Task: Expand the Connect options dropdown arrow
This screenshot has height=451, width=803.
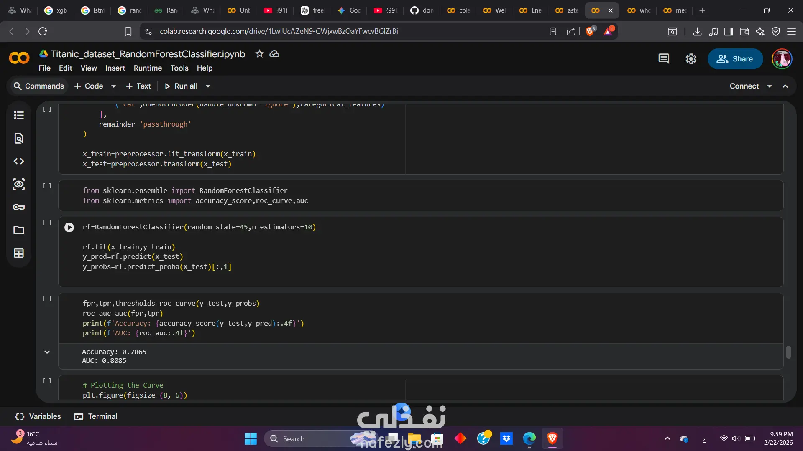Action: pyautogui.click(x=770, y=86)
